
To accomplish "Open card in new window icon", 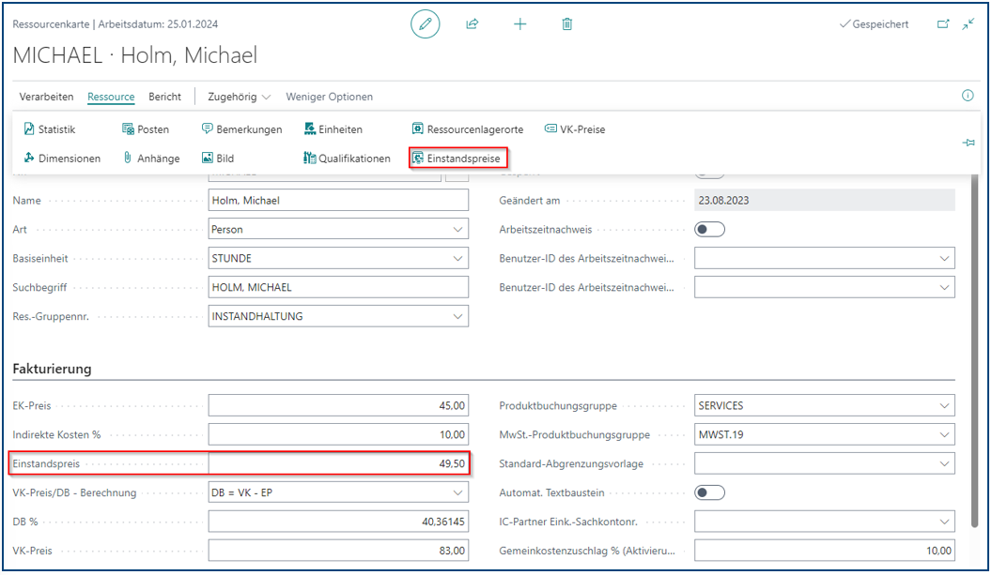I will tap(942, 24).
